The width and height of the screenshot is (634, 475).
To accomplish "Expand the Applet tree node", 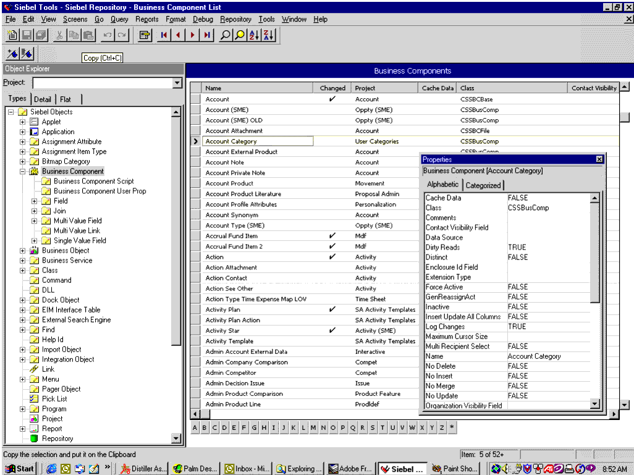I will tap(23, 122).
